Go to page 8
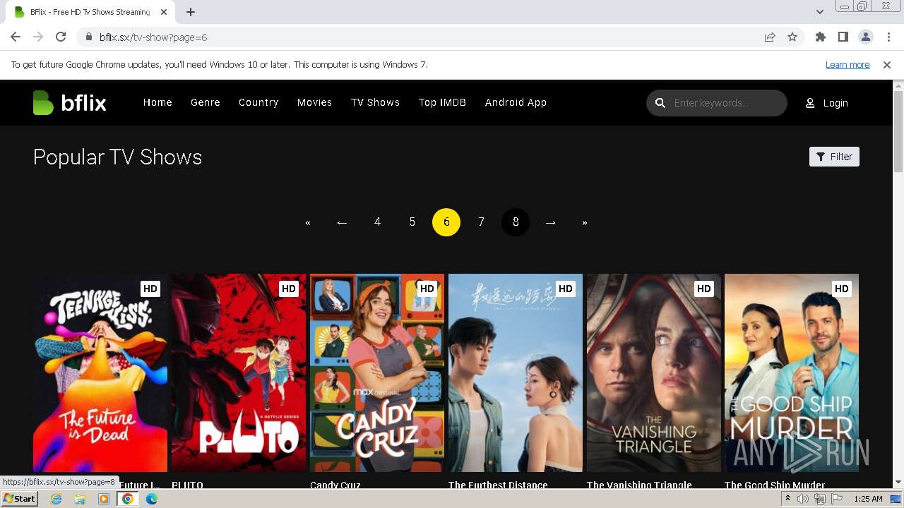Viewport: 904px width, 508px height. point(516,222)
